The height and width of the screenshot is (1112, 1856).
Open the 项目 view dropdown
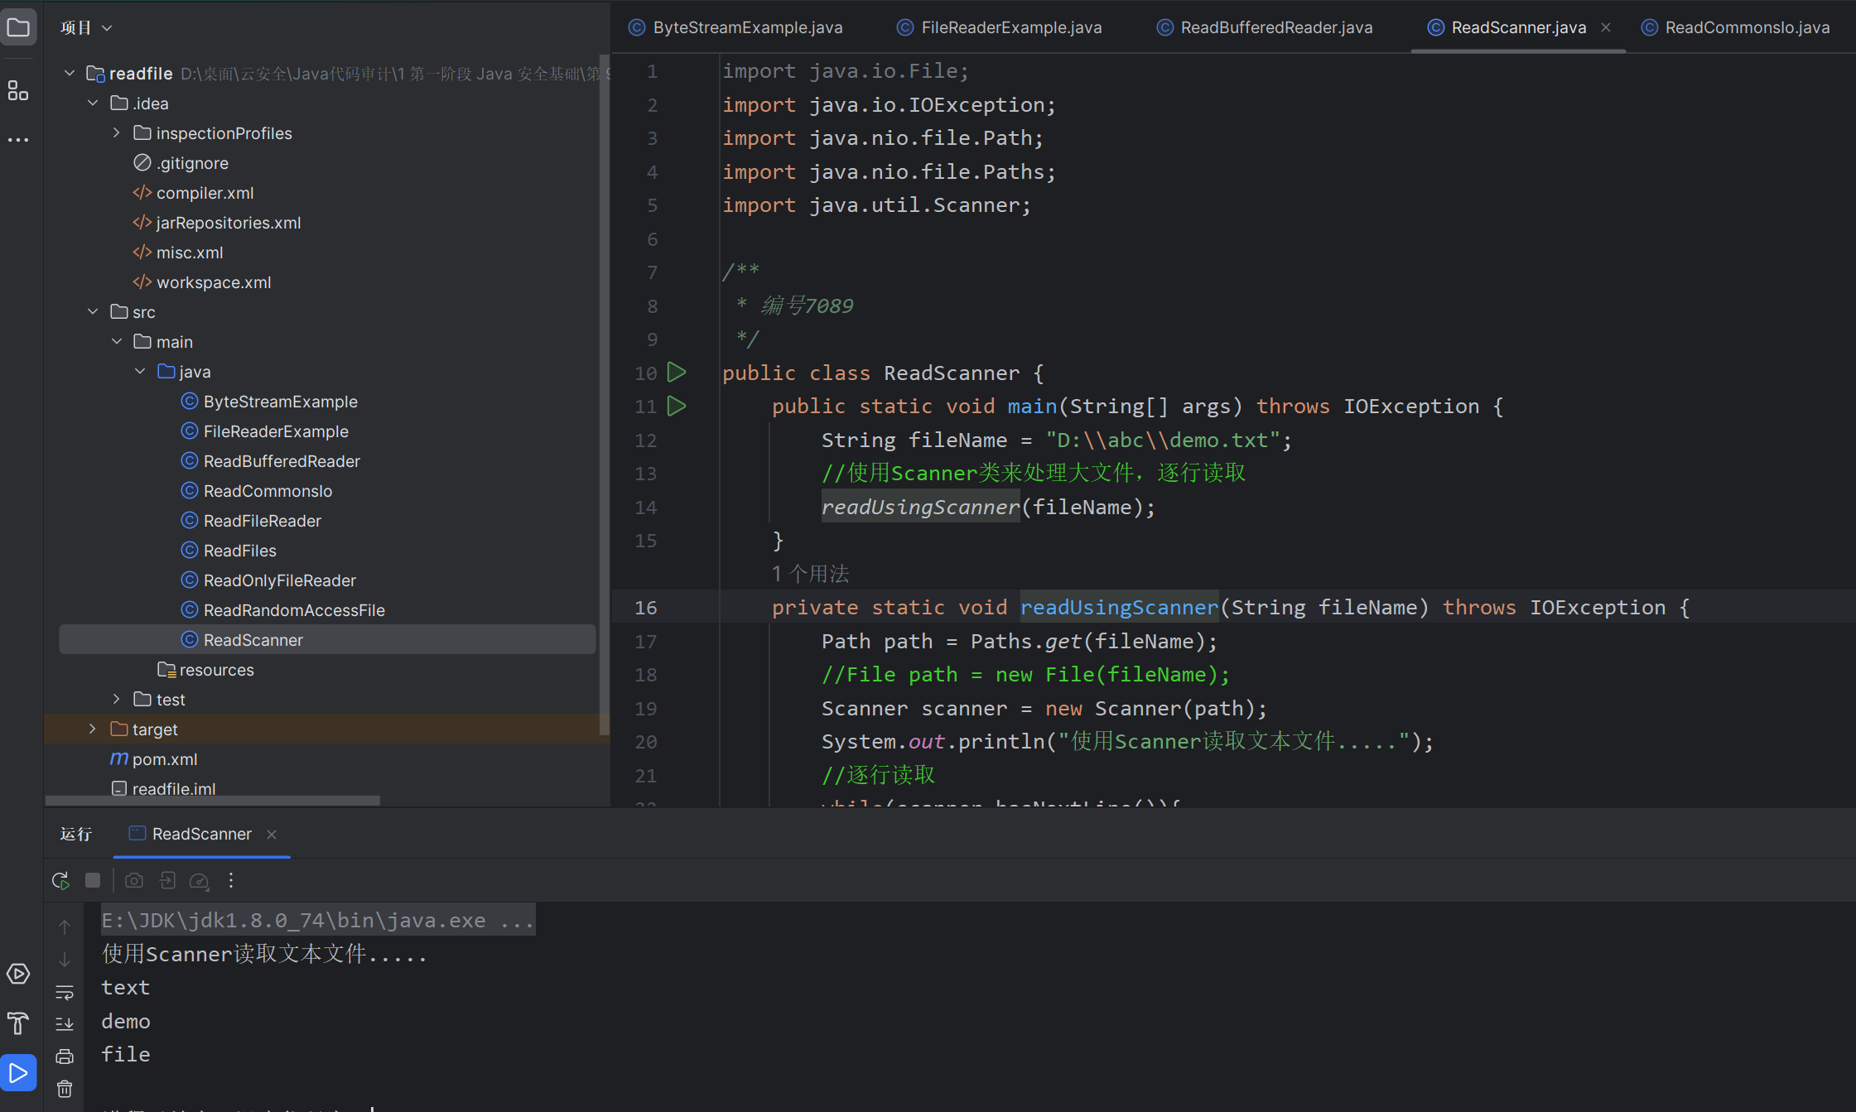tap(85, 27)
